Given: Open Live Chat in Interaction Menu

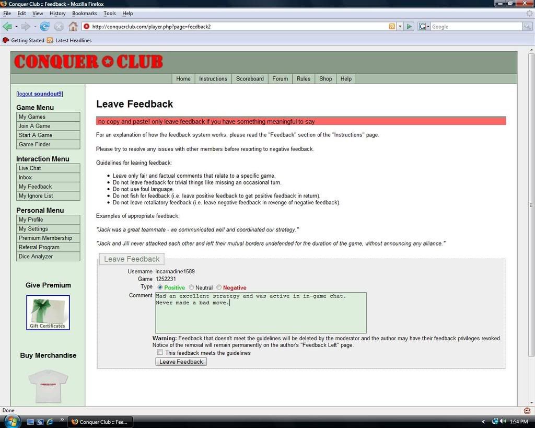Looking at the screenshot, I should tap(48, 168).
